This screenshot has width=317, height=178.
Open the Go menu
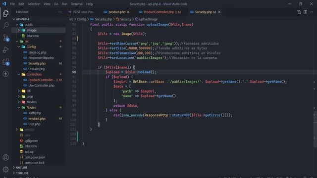pos(56,4)
